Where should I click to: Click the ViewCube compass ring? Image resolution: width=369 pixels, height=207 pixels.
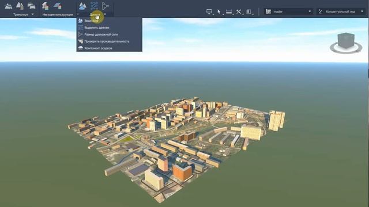pos(346,51)
